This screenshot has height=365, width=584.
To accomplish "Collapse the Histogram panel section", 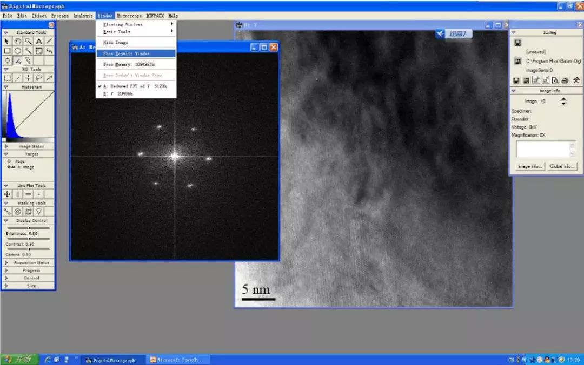I will pos(6,87).
